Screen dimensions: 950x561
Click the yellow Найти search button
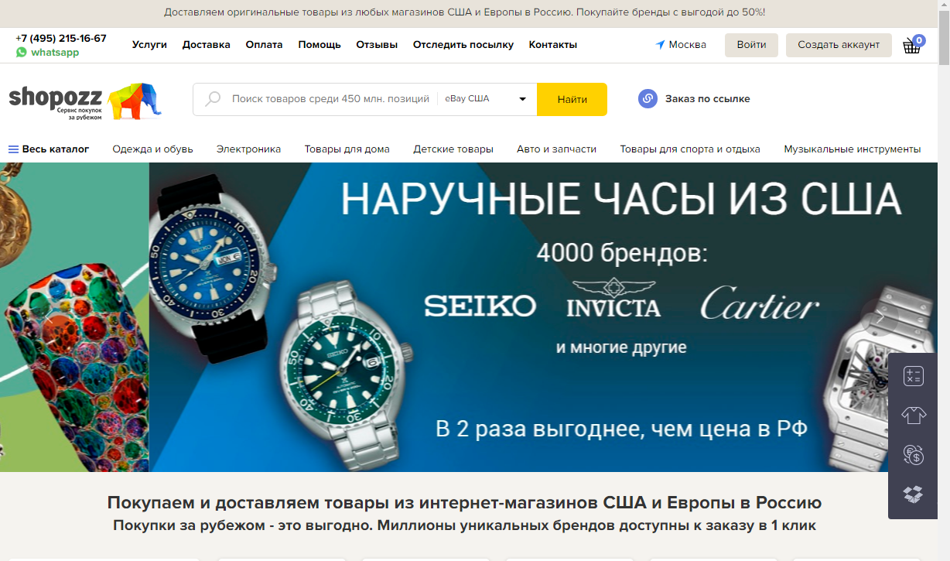click(x=572, y=99)
